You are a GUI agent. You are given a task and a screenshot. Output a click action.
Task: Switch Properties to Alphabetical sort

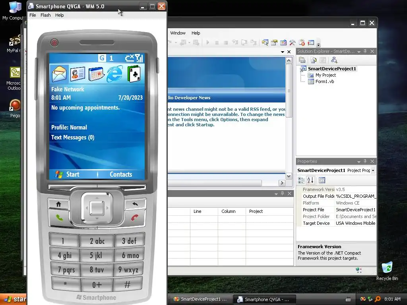310,180
